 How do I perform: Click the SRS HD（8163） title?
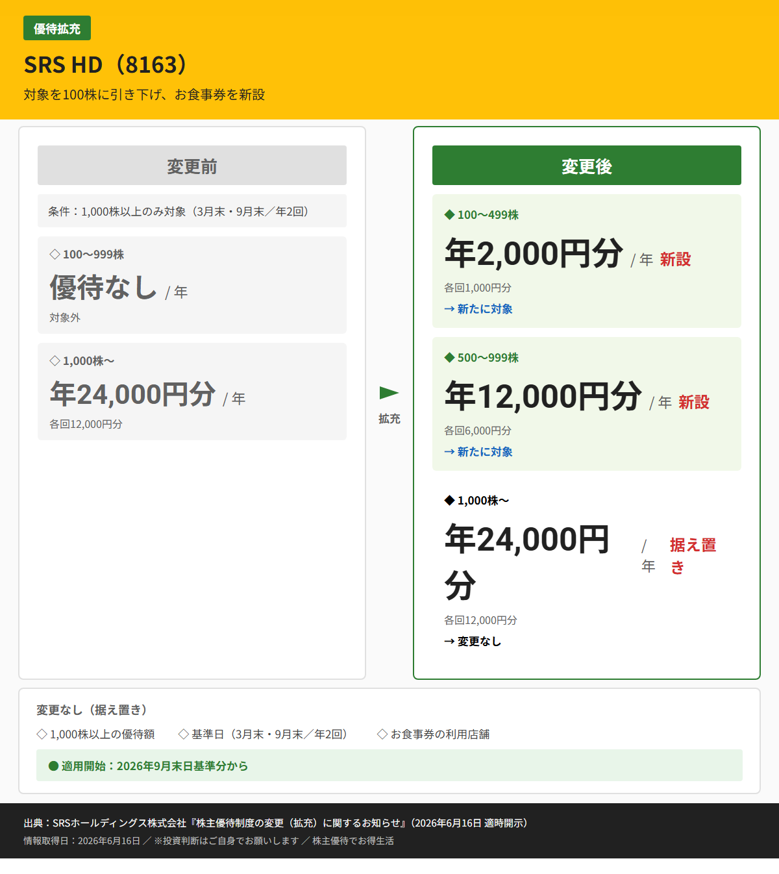point(106,65)
